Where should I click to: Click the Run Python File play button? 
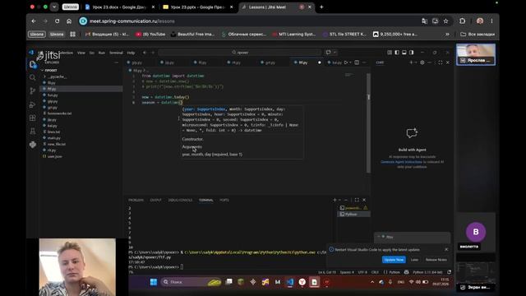[346, 62]
